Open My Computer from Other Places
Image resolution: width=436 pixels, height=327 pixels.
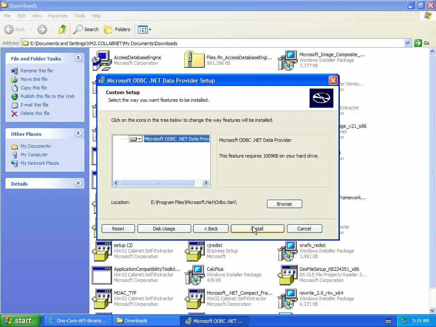pyautogui.click(x=34, y=155)
